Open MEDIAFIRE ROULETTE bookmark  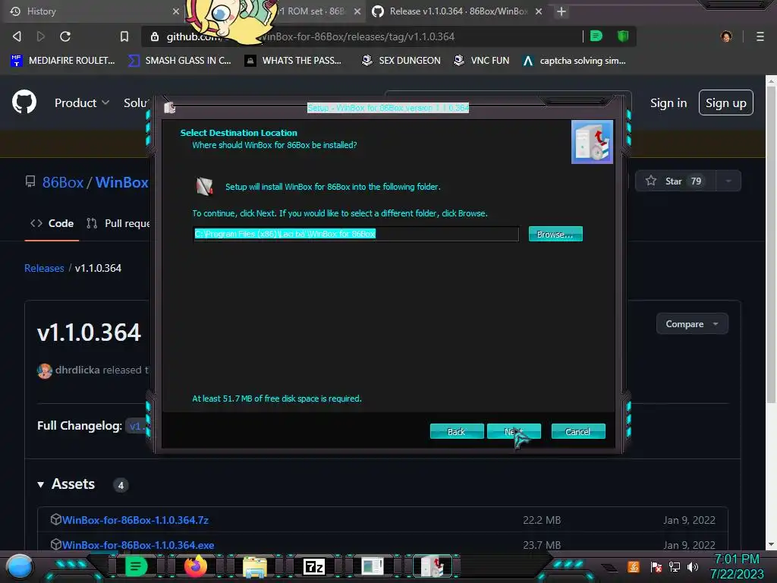click(63, 61)
